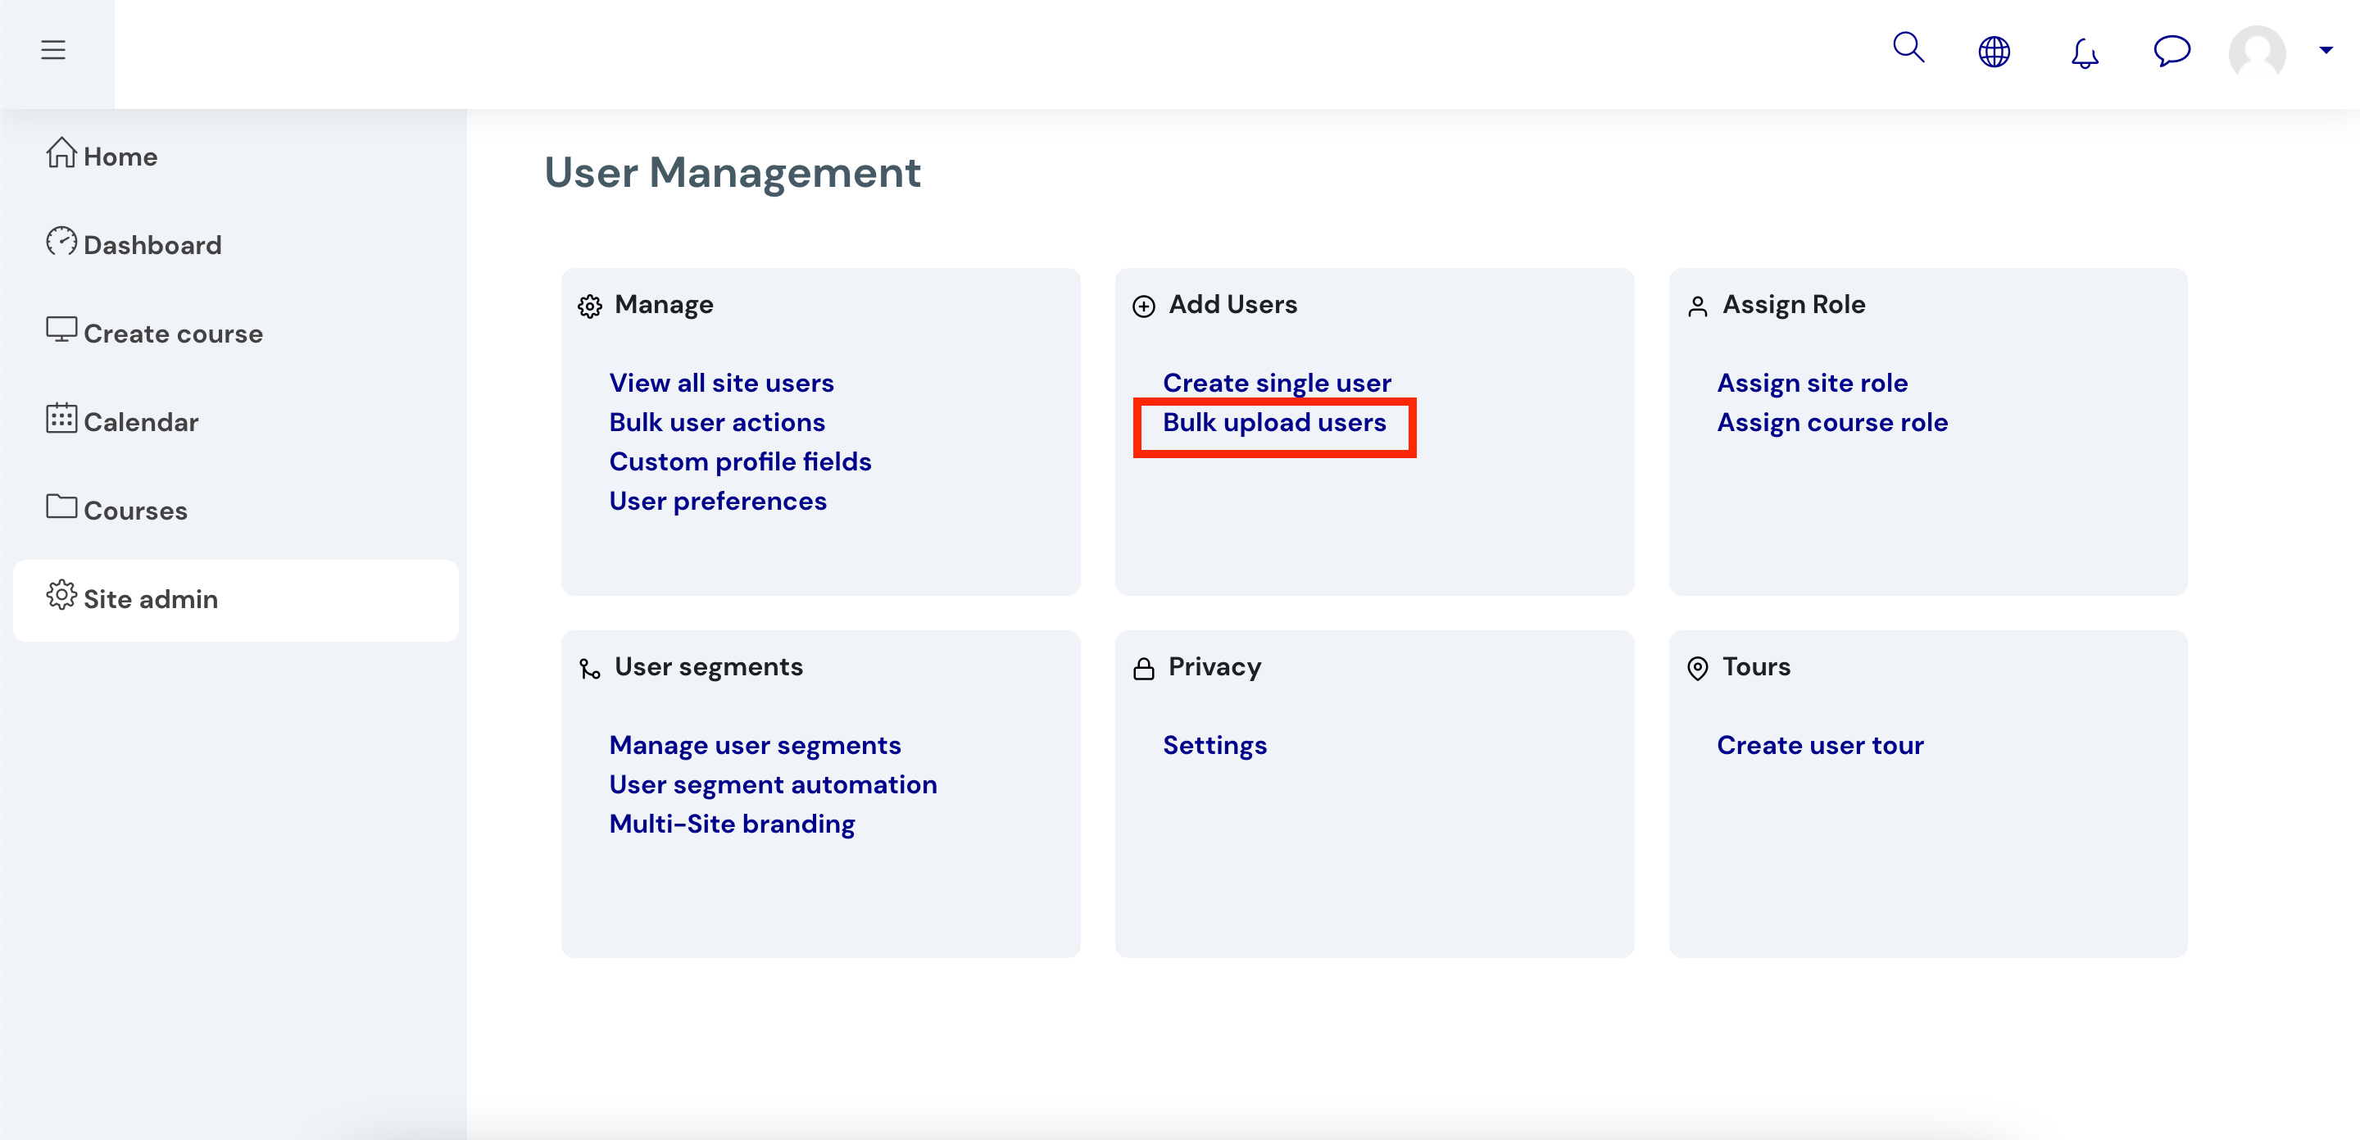Image resolution: width=2360 pixels, height=1140 pixels.
Task: Click Bulk upload users link
Action: tap(1274, 422)
